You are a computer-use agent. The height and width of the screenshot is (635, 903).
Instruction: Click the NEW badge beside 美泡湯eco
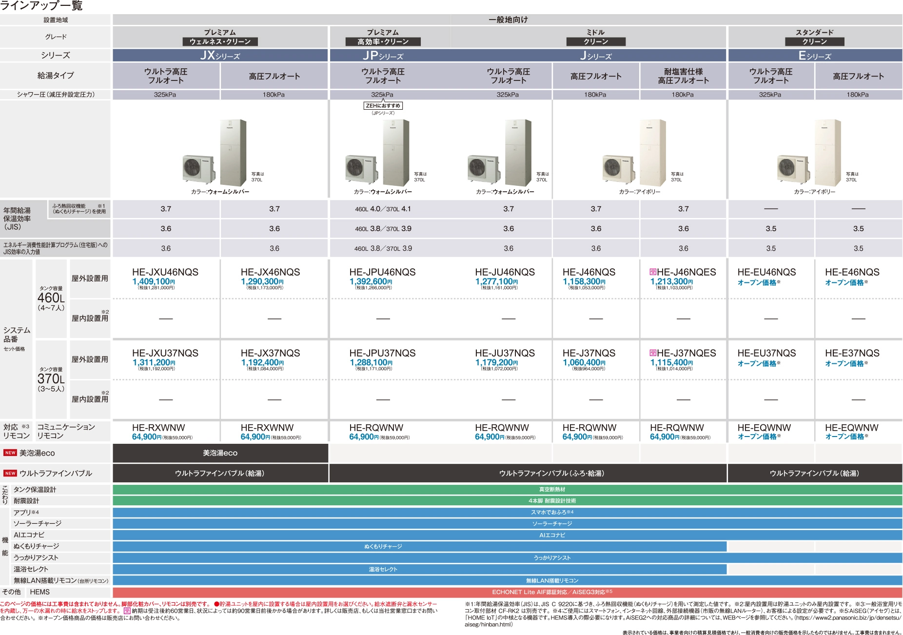[x=10, y=453]
